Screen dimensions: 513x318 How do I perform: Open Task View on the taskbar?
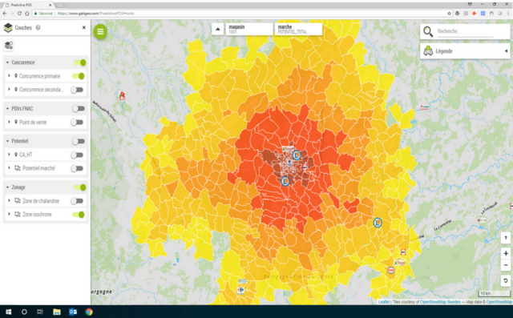(40, 312)
